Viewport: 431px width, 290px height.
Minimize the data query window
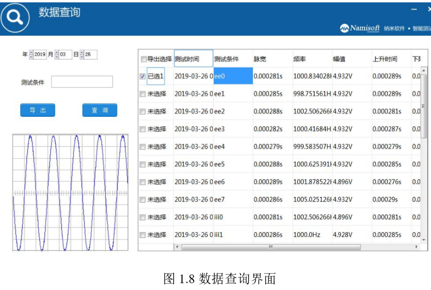pyautogui.click(x=414, y=9)
